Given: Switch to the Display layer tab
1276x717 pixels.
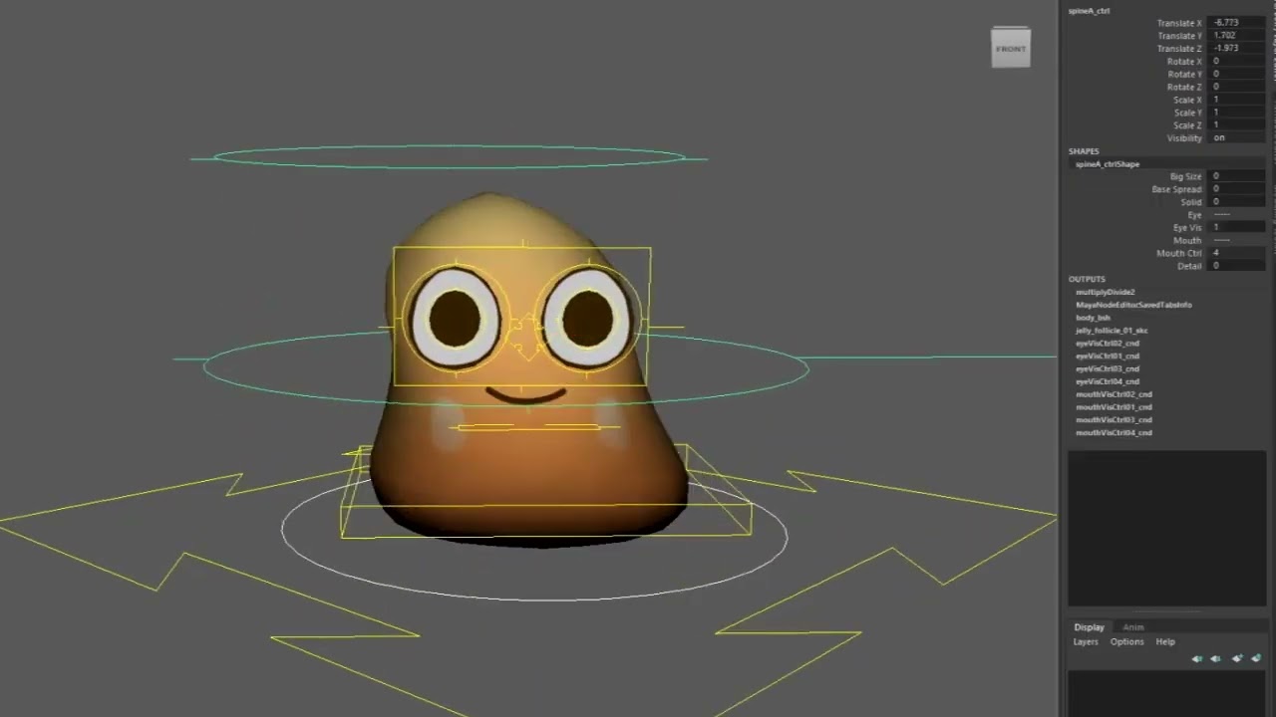Looking at the screenshot, I should [1089, 627].
